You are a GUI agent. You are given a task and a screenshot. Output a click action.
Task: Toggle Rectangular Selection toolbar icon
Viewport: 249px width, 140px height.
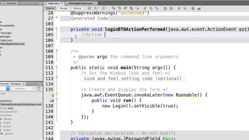point(137,8)
